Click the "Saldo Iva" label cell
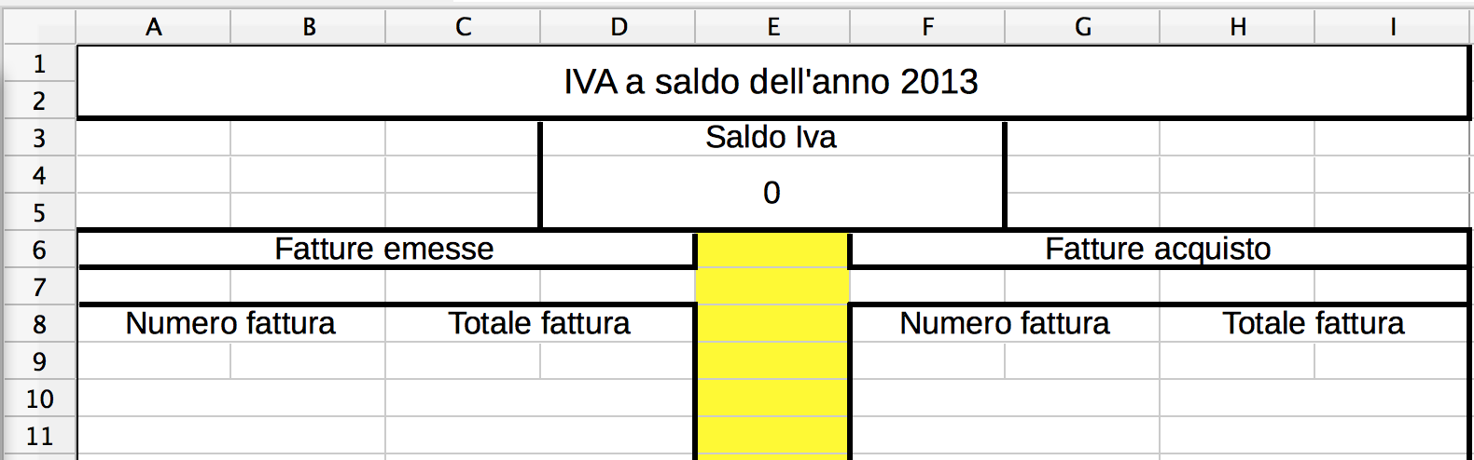The image size is (1474, 460). (772, 138)
